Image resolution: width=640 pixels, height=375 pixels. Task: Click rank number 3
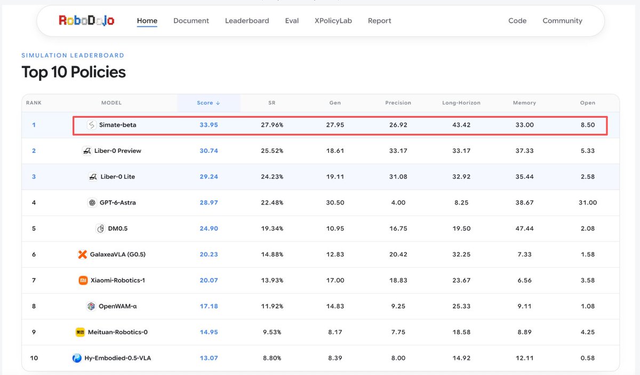point(34,177)
